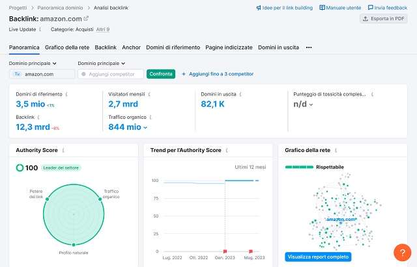This screenshot has width=417, height=267.
Task: Click info icon next to Domini di riferimento metric
Action: tap(67, 94)
